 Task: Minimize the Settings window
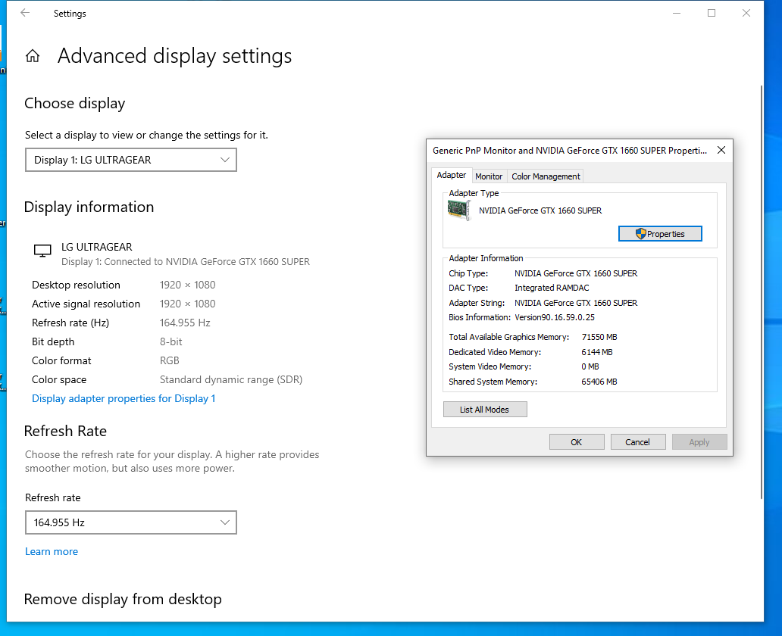tap(677, 13)
